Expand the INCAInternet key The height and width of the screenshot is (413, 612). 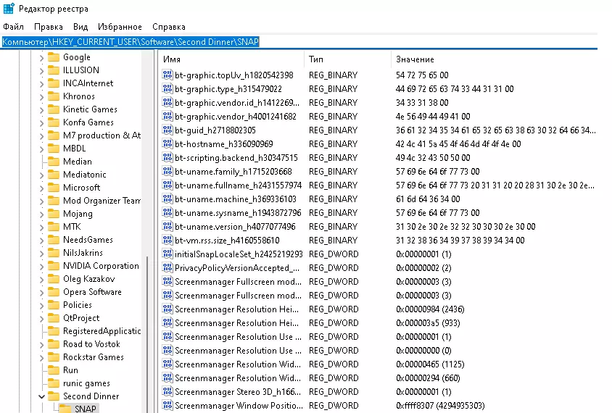tap(41, 84)
